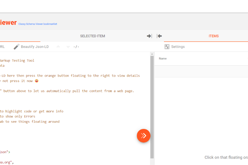Viewport: 248px width, 165px height.
Task: Click the magic wand Beautify icon
Action: (16, 47)
